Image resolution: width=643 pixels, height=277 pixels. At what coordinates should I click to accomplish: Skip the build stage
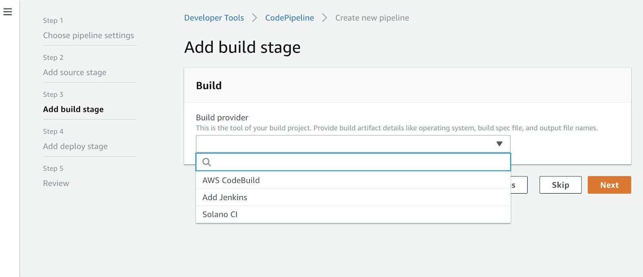point(560,185)
